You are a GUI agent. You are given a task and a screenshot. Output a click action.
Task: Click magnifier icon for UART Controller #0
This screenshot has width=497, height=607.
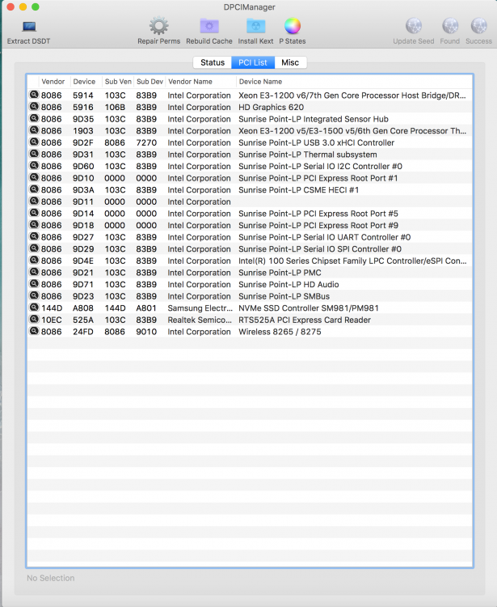34,236
